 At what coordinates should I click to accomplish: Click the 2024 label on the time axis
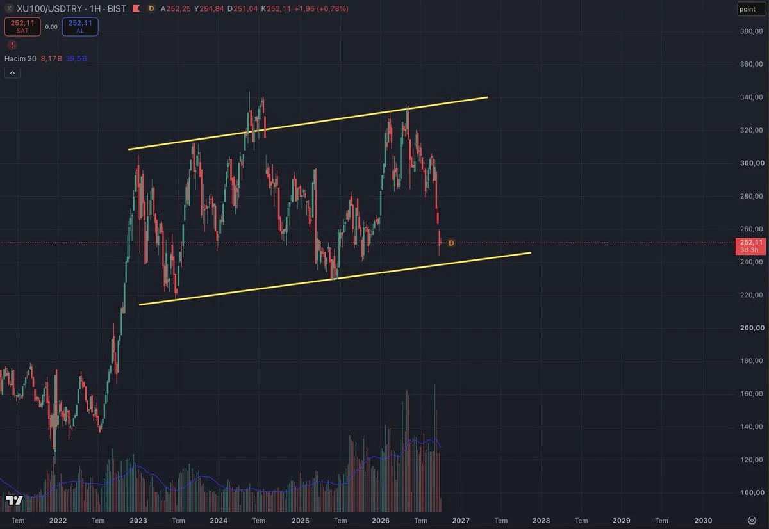219,521
